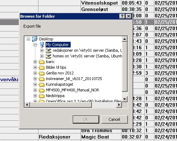Screen dimensions: 177x141
Task: Click the vertical scrollbar down arrow
Action: (125, 99)
